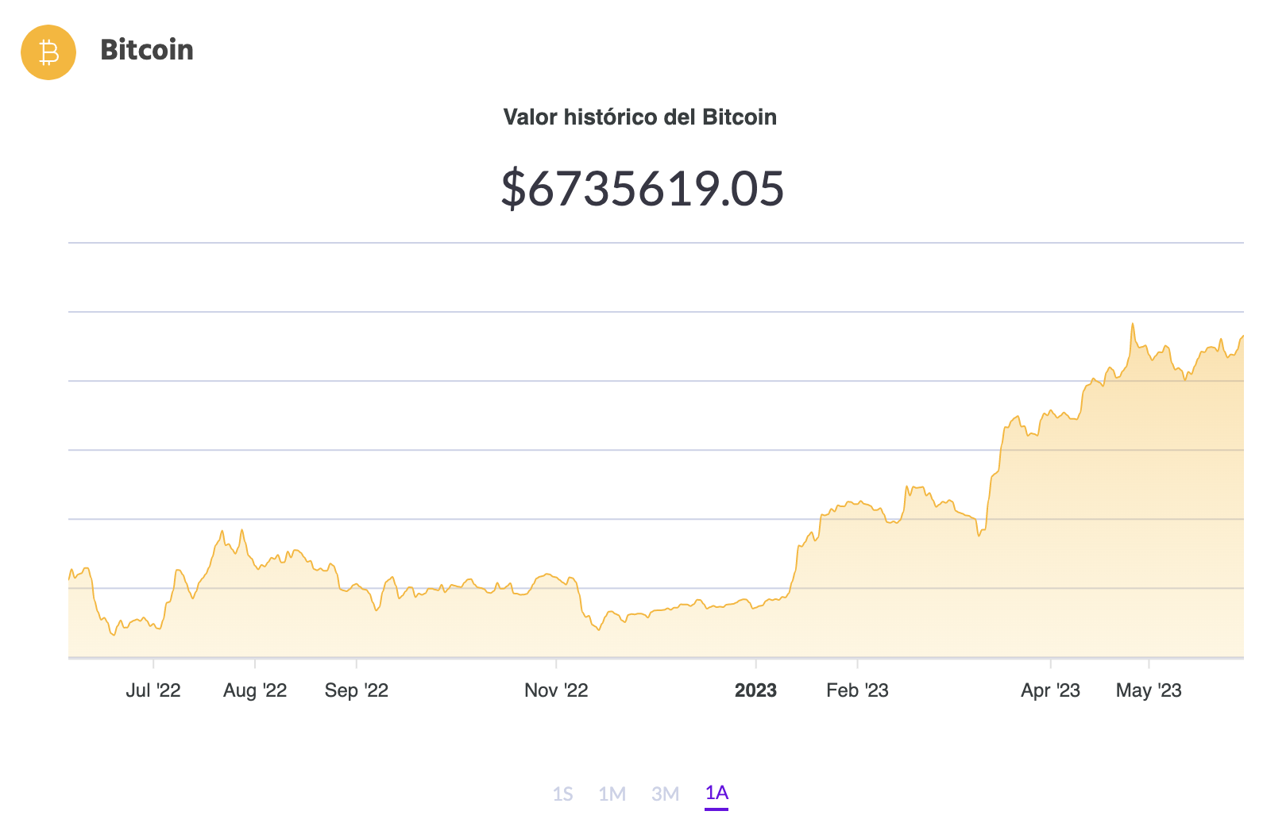This screenshot has height=838, width=1263.
Task: Click the Valor histórico del Bitcoin label
Action: 640,117
